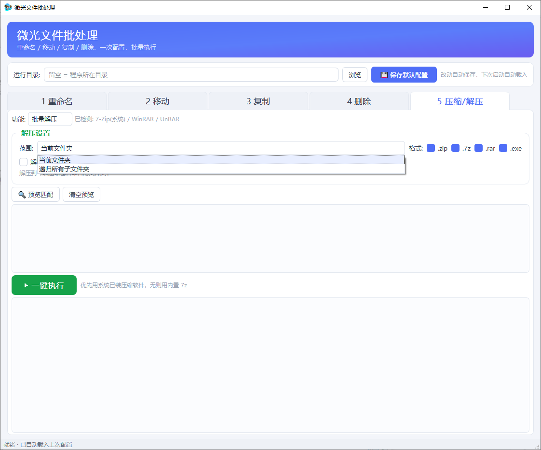Toggle the .exe format checkbox
This screenshot has width=541, height=450.
503,148
